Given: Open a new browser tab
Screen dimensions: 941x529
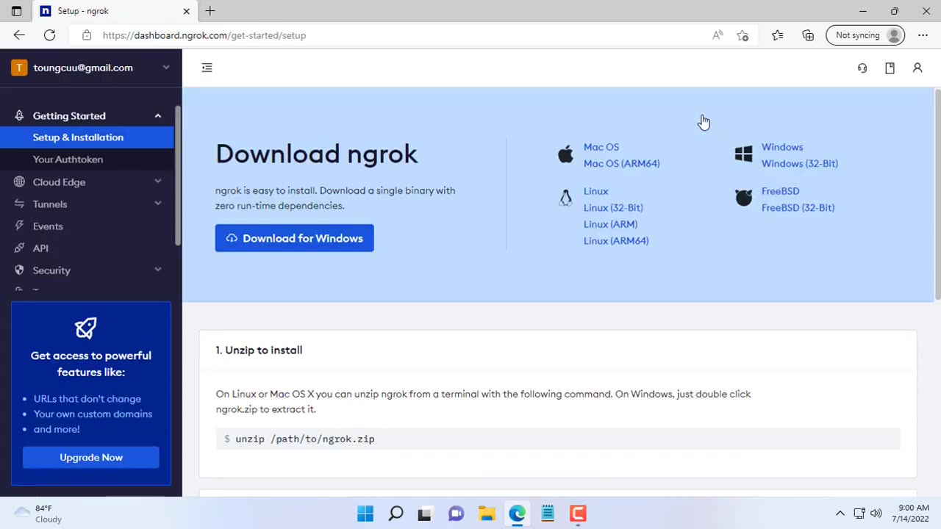Looking at the screenshot, I should click(210, 11).
